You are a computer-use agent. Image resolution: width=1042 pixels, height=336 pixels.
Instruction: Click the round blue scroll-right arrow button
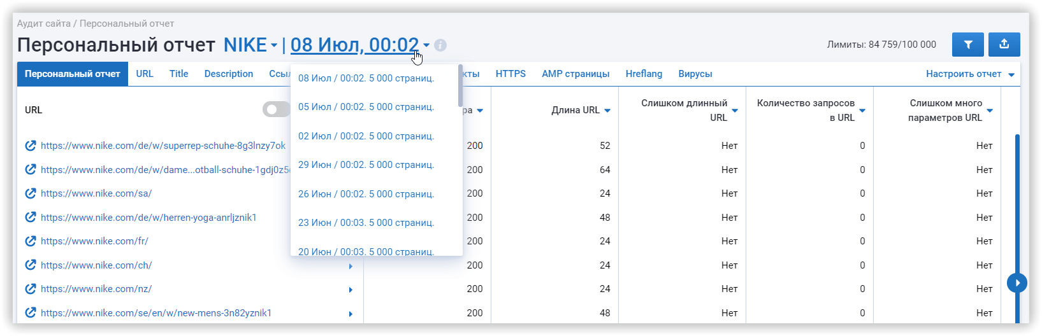(1017, 283)
